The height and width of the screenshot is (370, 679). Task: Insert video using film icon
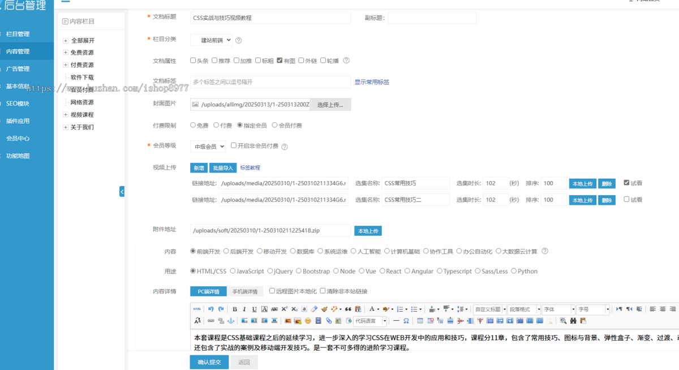(x=318, y=321)
